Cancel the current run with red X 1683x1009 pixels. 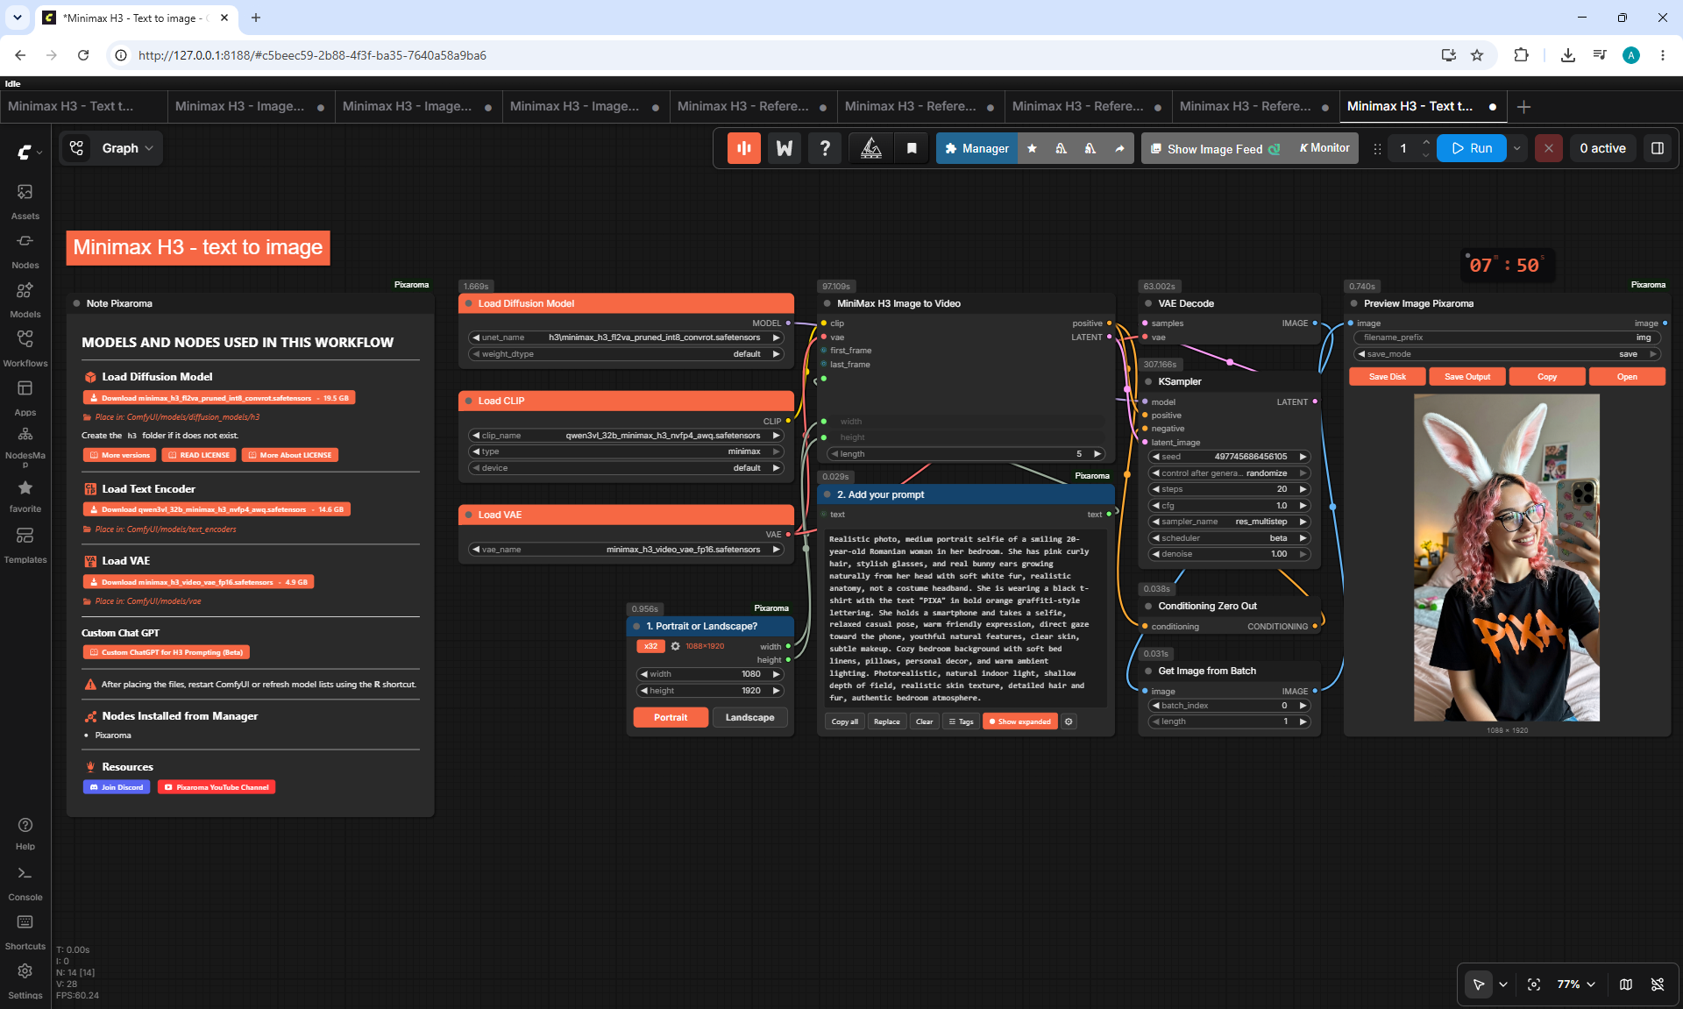point(1548,148)
